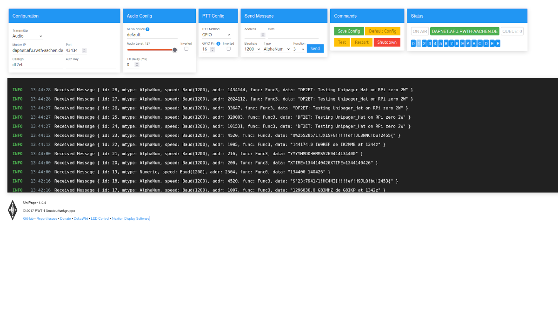Open the PTT Method dropdown

pyautogui.click(x=216, y=34)
